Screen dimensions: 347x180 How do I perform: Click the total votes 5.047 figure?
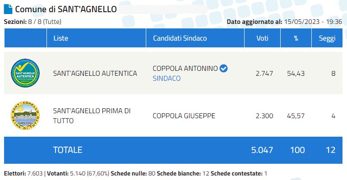(x=262, y=150)
